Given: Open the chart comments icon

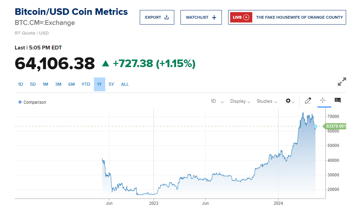Looking at the screenshot, I should (338, 101).
